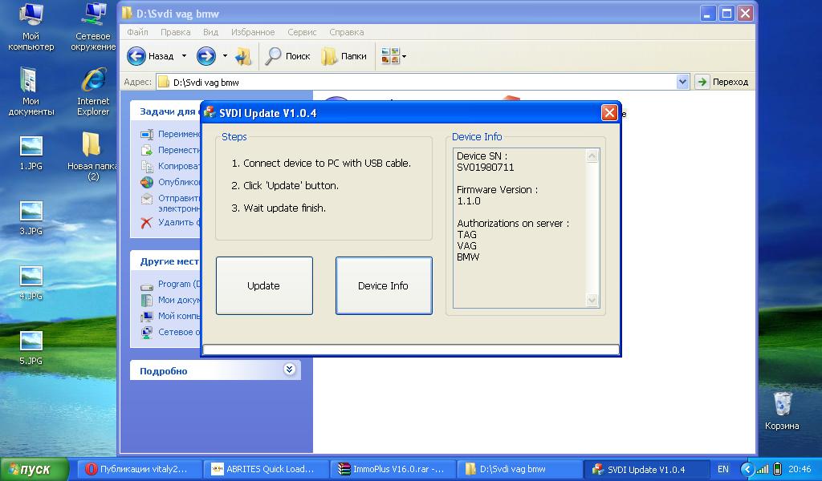Switch to SVDI Update V1.0.4 taskbar item
Image resolution: width=822 pixels, height=481 pixels.
click(646, 469)
